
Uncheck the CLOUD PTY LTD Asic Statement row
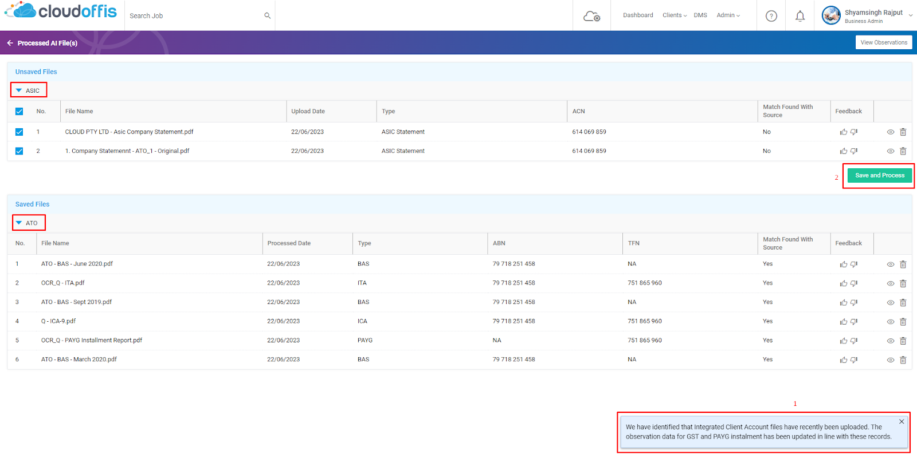pos(19,132)
